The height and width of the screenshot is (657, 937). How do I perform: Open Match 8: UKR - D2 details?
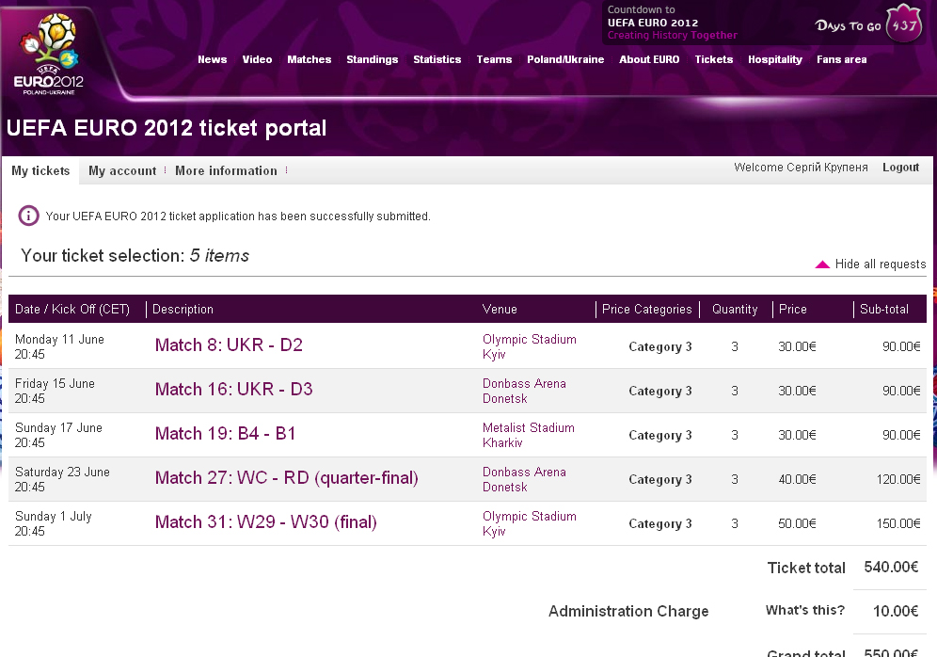coord(229,345)
